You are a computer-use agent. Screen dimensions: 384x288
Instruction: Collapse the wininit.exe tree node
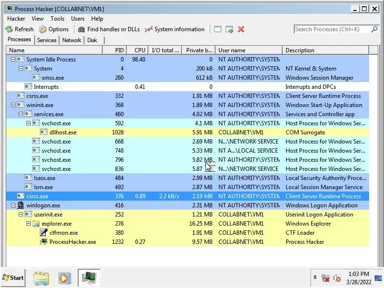coord(13,105)
